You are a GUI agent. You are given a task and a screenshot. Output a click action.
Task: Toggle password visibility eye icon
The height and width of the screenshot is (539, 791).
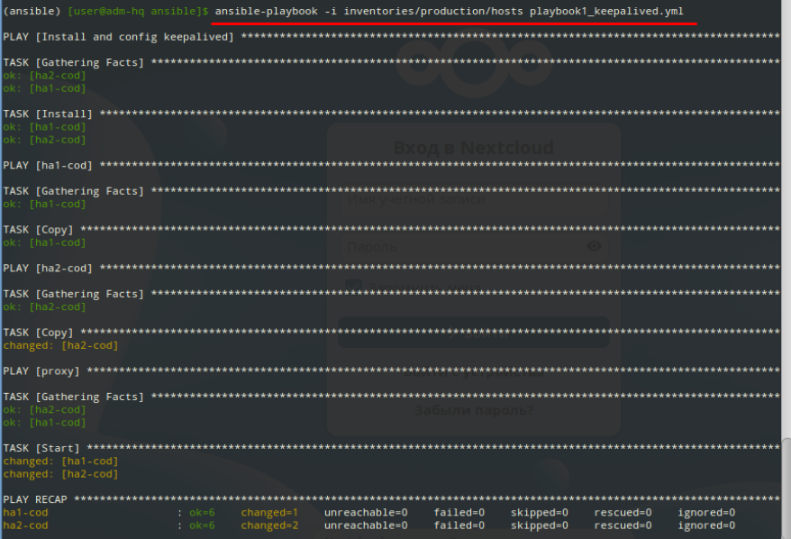tap(594, 246)
